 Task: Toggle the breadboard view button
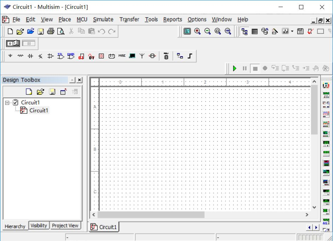point(12,43)
